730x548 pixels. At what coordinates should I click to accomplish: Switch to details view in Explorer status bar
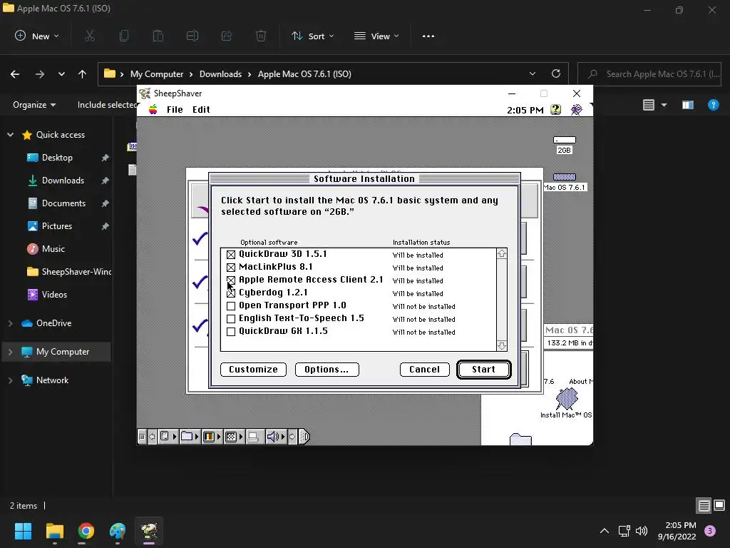point(704,505)
